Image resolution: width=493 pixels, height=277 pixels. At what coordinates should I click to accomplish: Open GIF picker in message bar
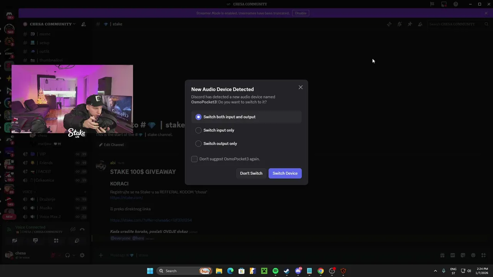(x=453, y=255)
